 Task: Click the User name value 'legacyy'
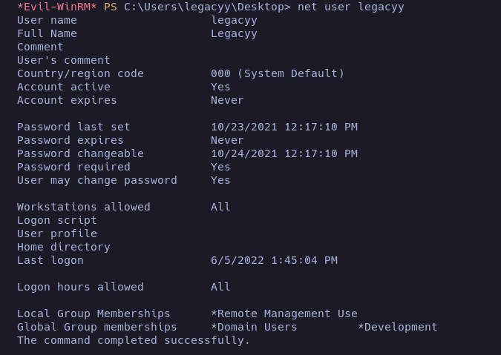234,20
